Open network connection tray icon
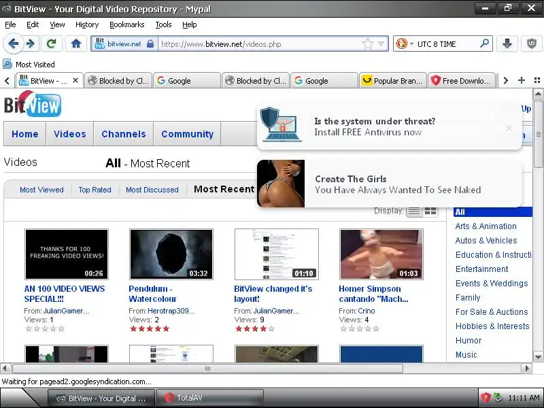 498,398
